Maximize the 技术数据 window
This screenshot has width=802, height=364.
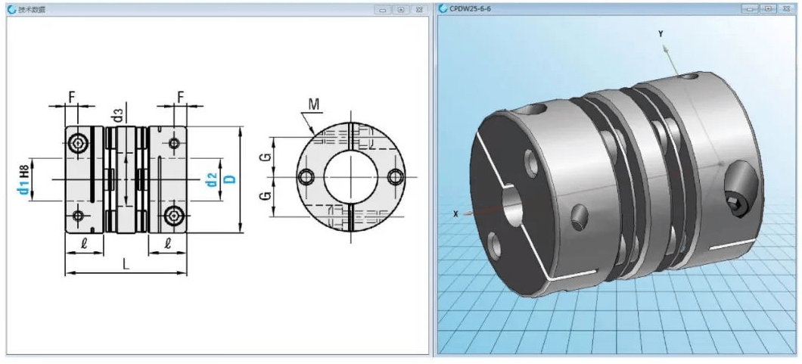click(400, 9)
